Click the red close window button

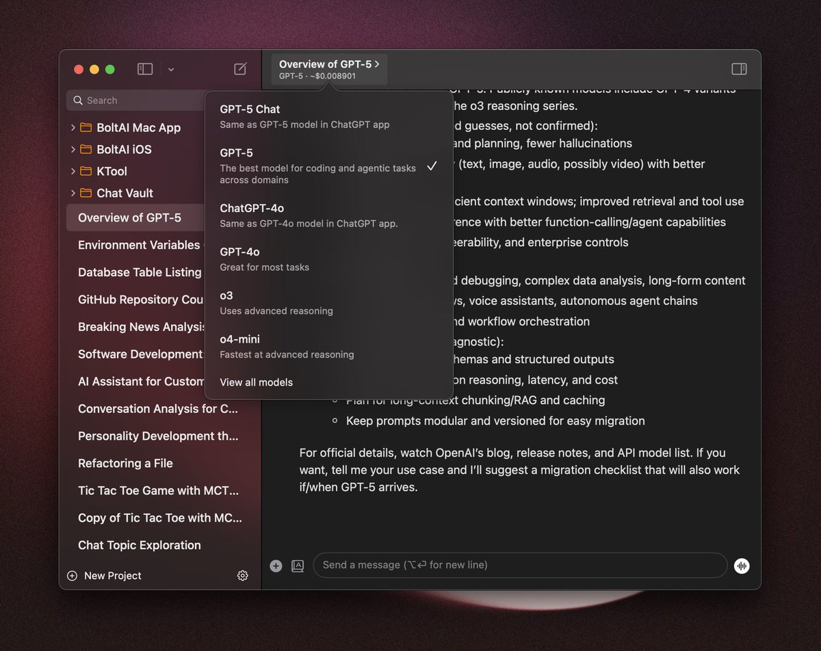(79, 69)
